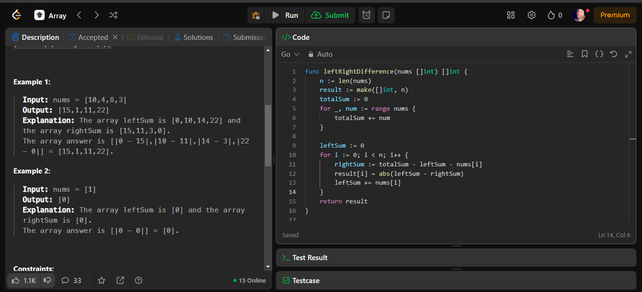Click 'Output: [15,1,11,22]' text
642x292 pixels.
(x=66, y=110)
